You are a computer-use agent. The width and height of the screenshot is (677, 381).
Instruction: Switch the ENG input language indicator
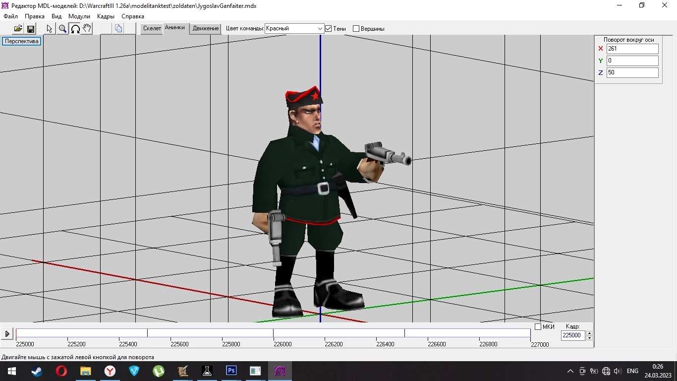coord(632,371)
